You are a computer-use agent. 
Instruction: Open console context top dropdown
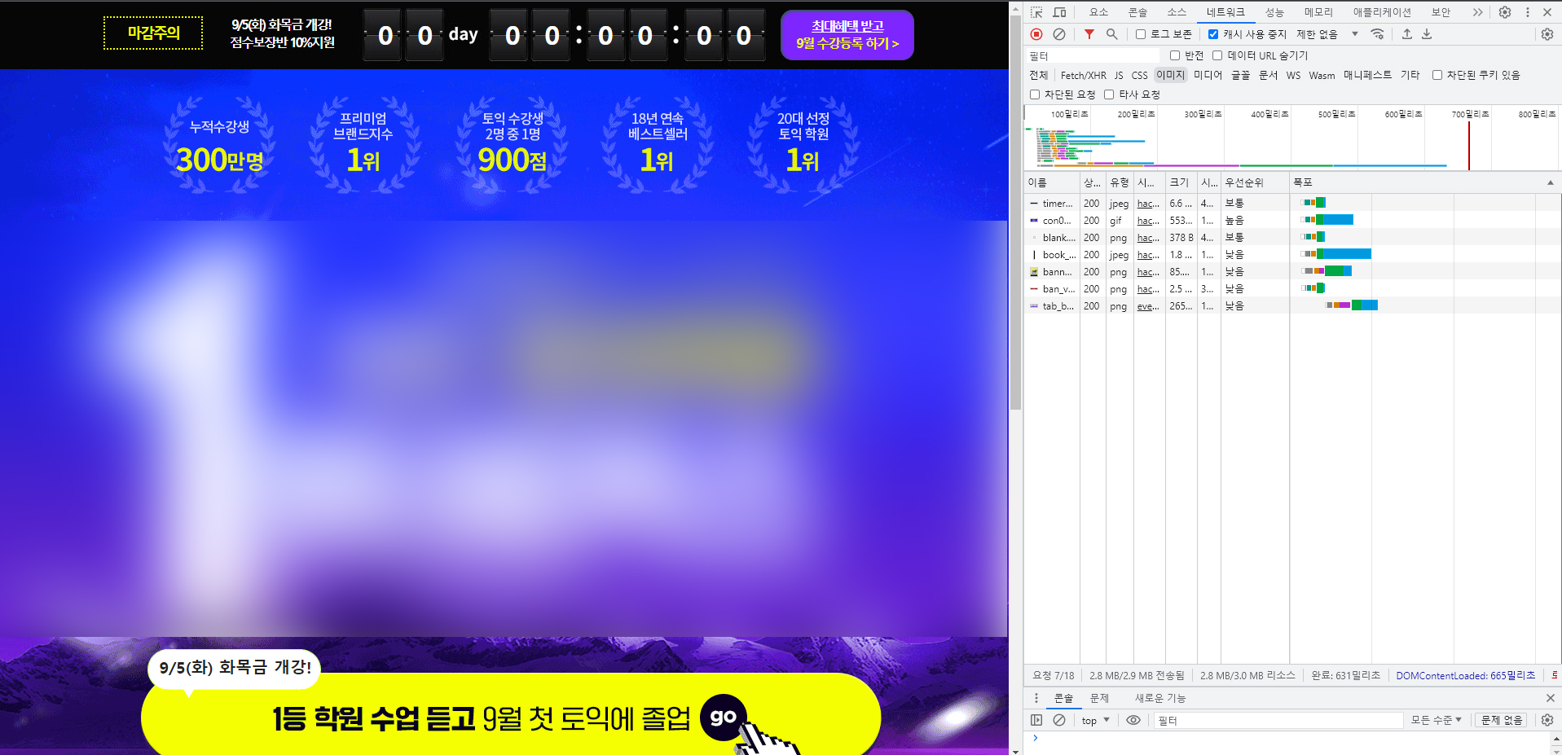[1095, 721]
